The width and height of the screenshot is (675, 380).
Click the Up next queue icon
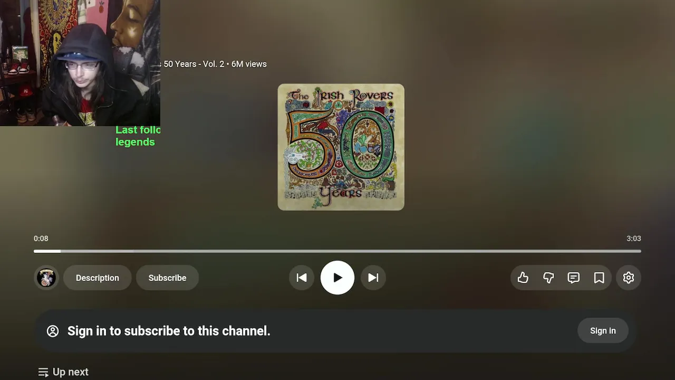[43, 372]
